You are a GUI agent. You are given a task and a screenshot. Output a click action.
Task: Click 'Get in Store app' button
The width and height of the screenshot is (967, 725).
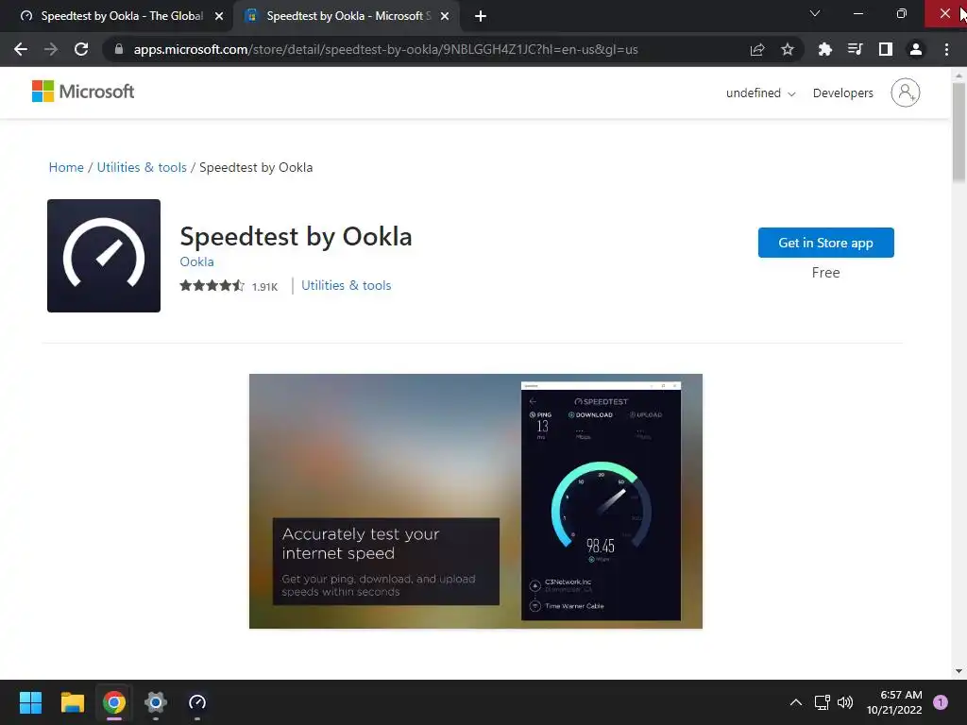click(825, 243)
